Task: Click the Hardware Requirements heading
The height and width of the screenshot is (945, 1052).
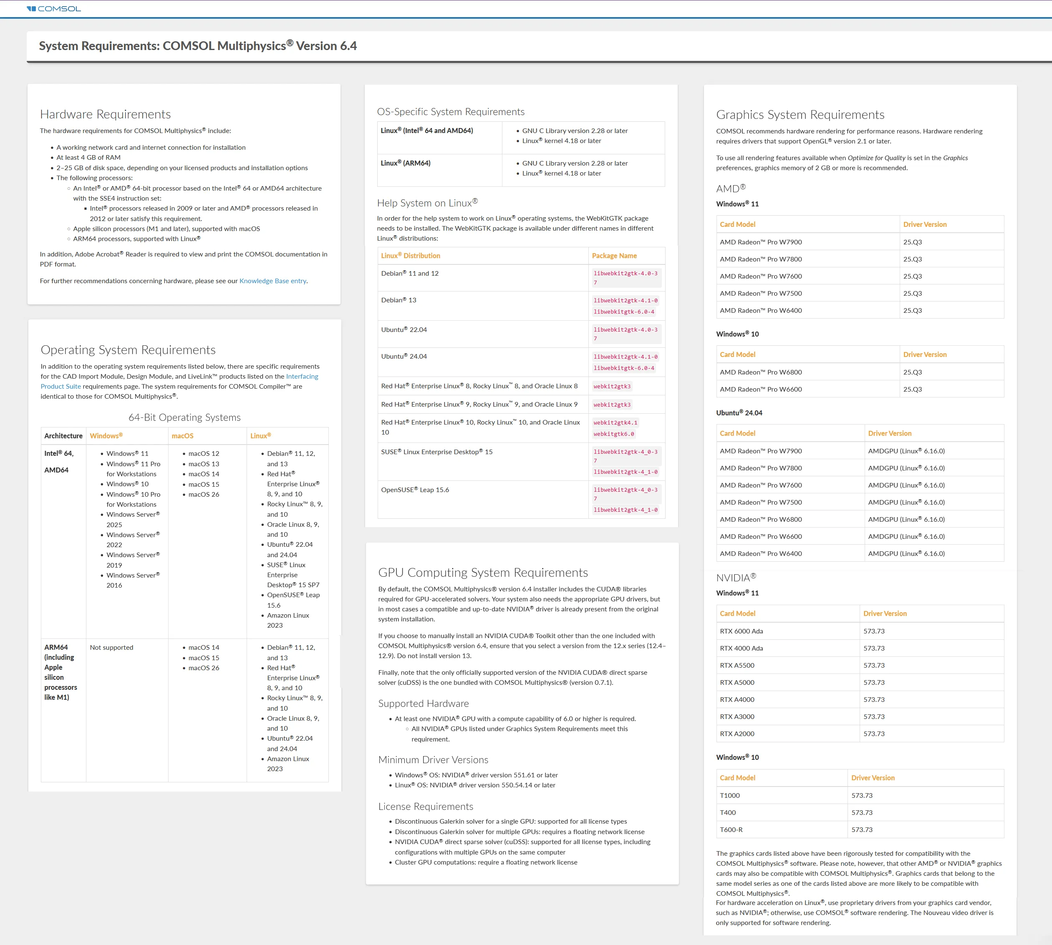Action: tap(105, 114)
